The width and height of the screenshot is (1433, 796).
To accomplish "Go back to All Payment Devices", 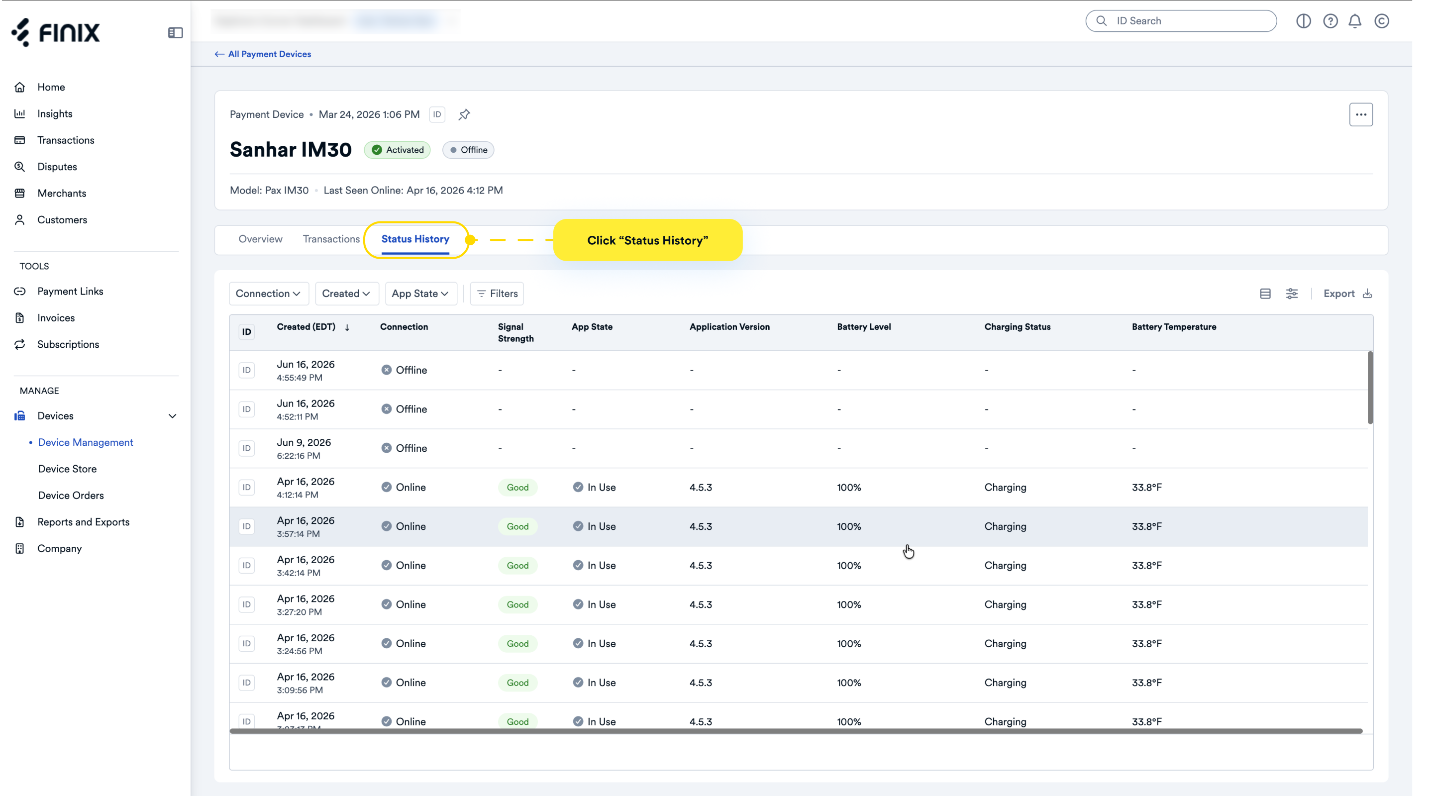I will click(263, 54).
